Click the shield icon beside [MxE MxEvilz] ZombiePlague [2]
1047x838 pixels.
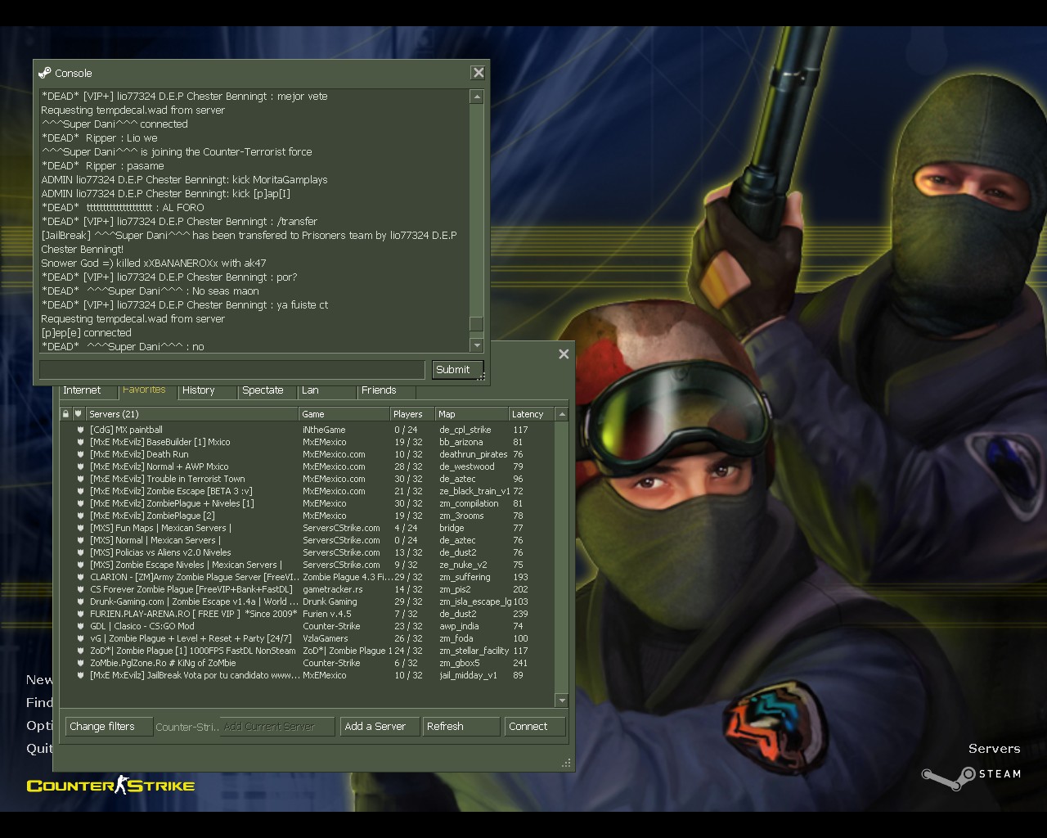(81, 516)
